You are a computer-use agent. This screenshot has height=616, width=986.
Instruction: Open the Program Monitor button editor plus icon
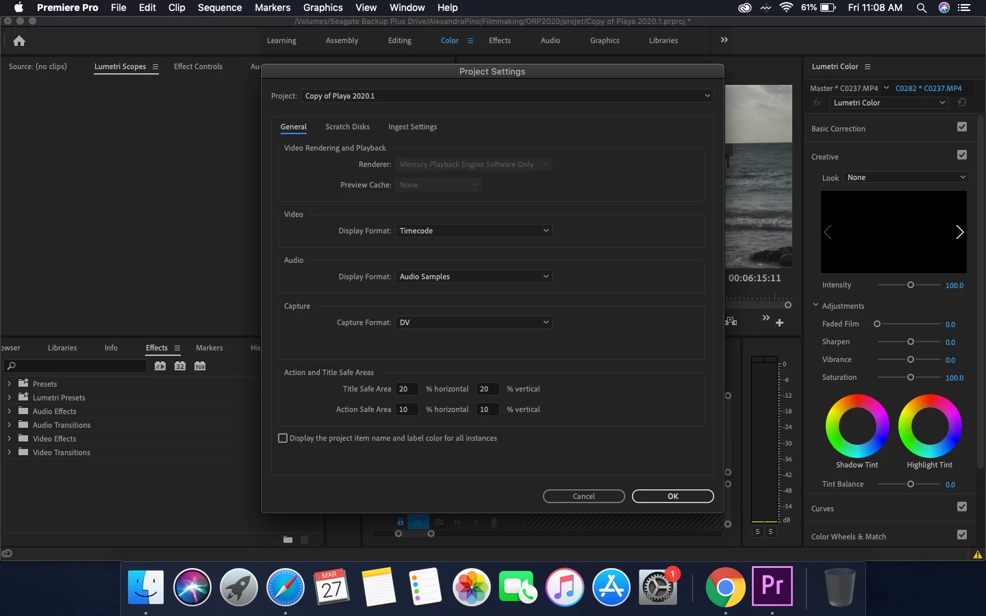coord(779,322)
